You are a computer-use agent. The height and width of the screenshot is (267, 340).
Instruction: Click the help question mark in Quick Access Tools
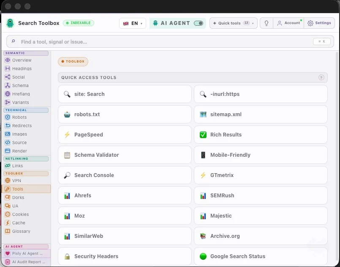click(x=321, y=77)
